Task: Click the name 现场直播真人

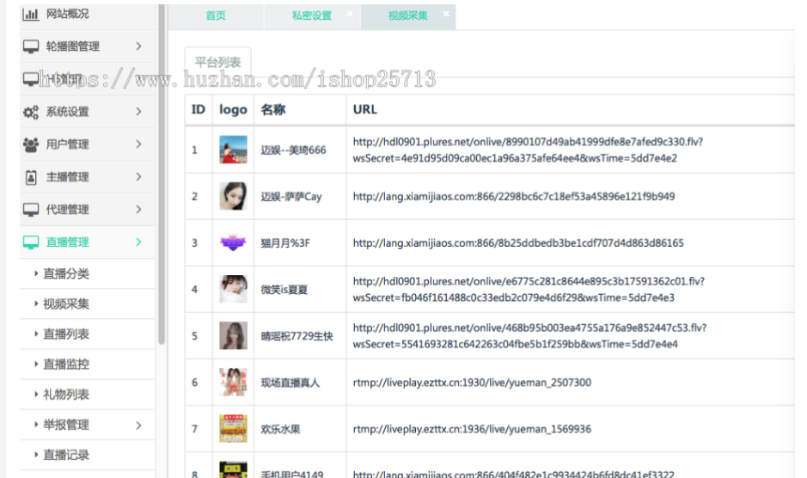Action: coord(290,383)
